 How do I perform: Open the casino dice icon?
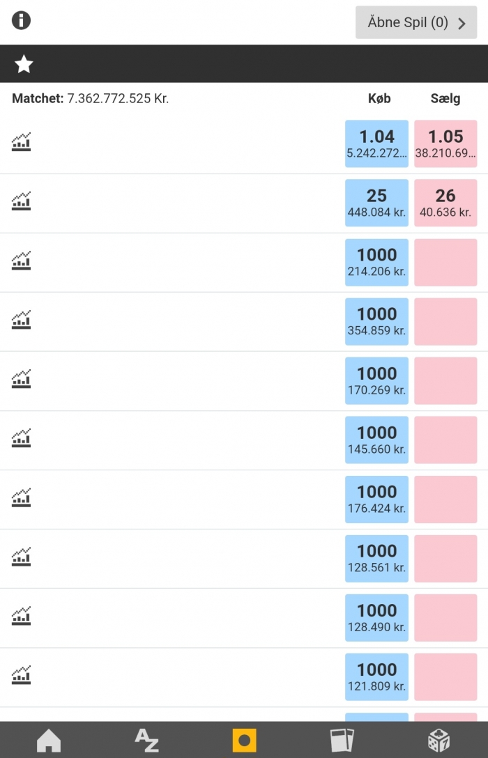click(439, 740)
